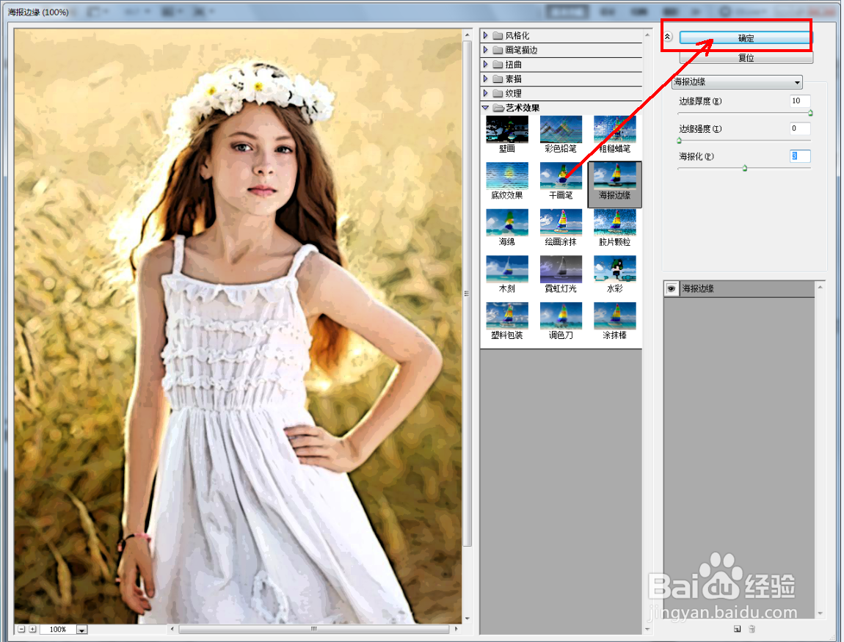Screen dimensions: 844x642
Task: Select the 调色刀 filter thumbnail
Action: pos(561,316)
